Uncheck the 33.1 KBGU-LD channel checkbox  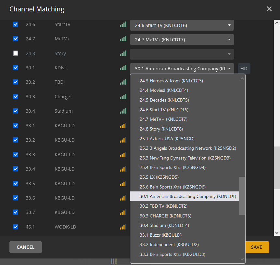point(16,125)
